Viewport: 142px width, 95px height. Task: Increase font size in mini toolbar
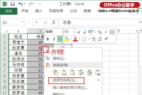pos(79,32)
